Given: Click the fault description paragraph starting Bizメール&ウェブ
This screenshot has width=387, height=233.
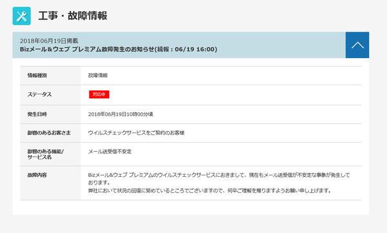Looking at the screenshot, I should pos(219,179).
